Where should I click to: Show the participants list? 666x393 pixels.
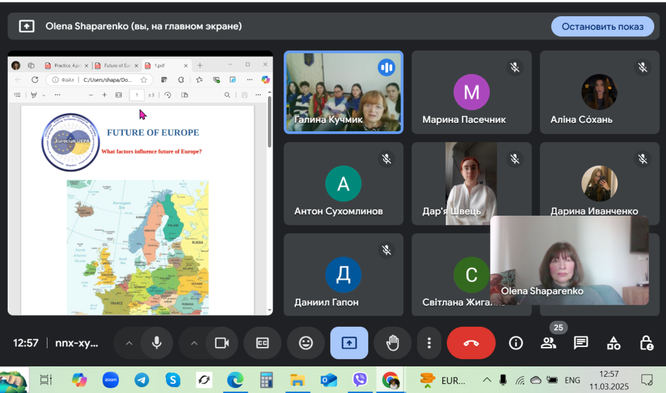click(548, 343)
